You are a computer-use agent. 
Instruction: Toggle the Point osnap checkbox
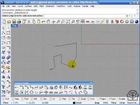(22, 99)
